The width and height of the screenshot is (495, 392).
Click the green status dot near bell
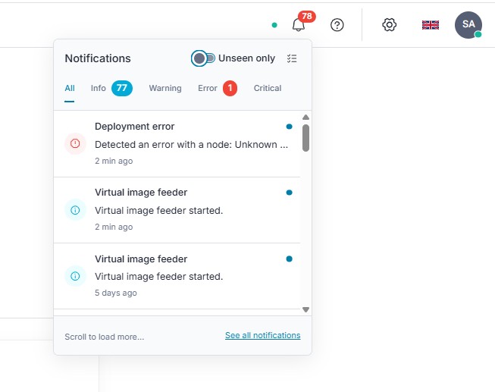pos(274,25)
